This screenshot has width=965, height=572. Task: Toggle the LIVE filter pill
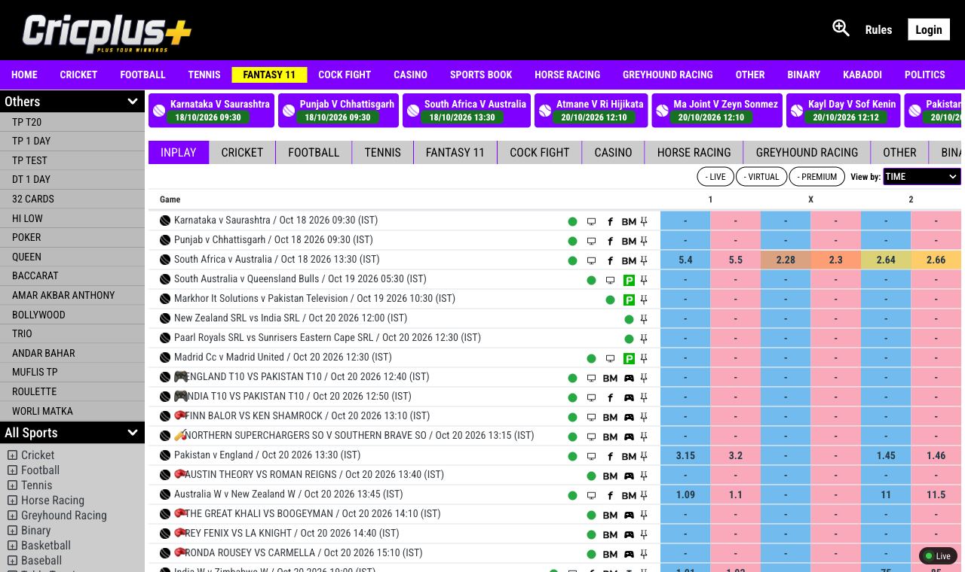(715, 177)
